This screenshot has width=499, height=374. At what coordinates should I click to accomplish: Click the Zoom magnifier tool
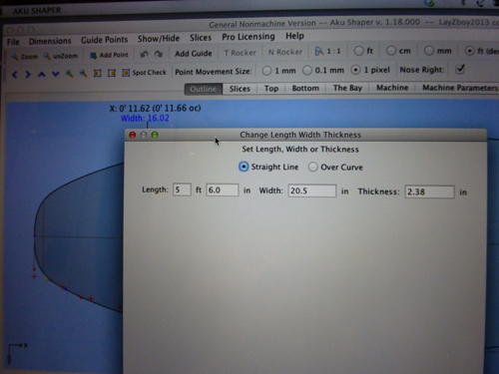tap(24, 57)
